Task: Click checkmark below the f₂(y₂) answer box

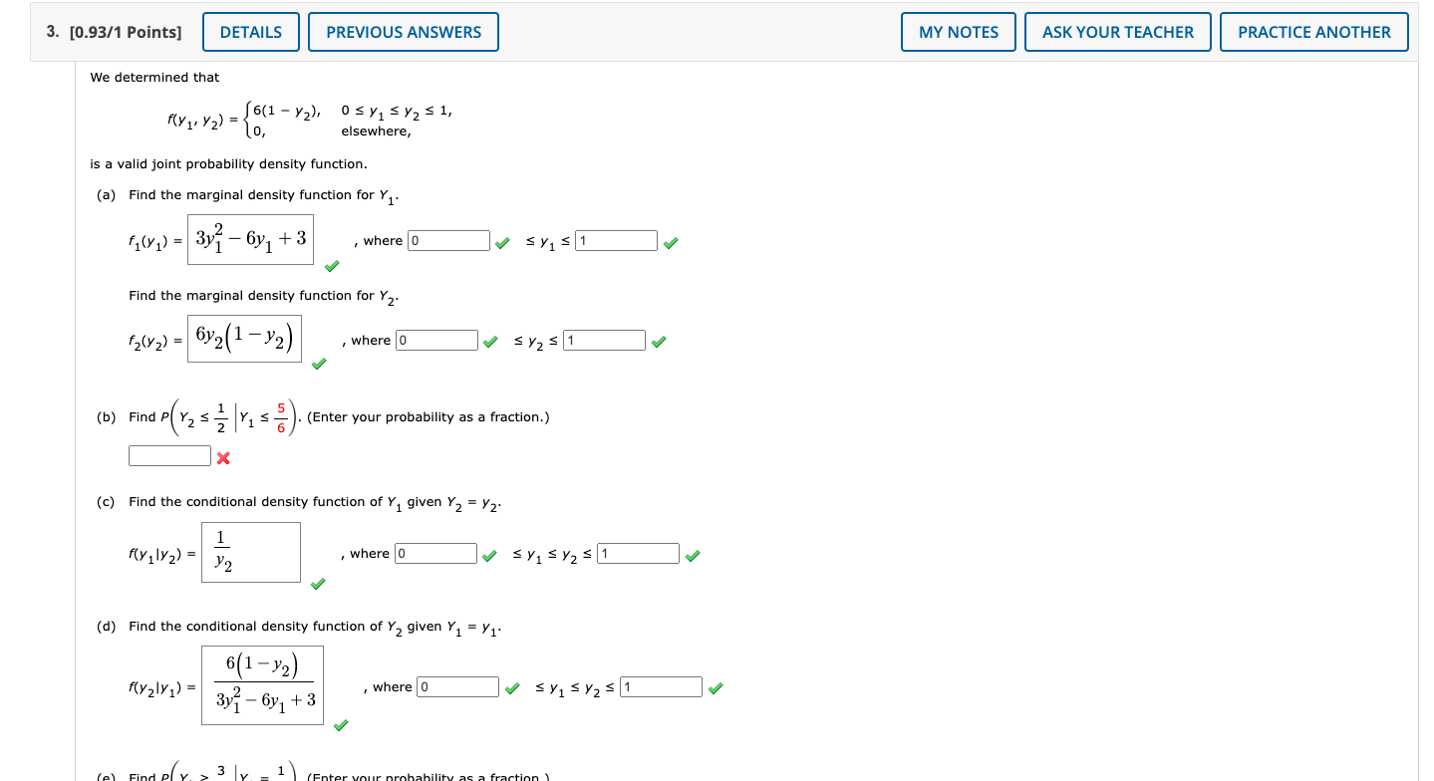Action: pyautogui.click(x=318, y=365)
